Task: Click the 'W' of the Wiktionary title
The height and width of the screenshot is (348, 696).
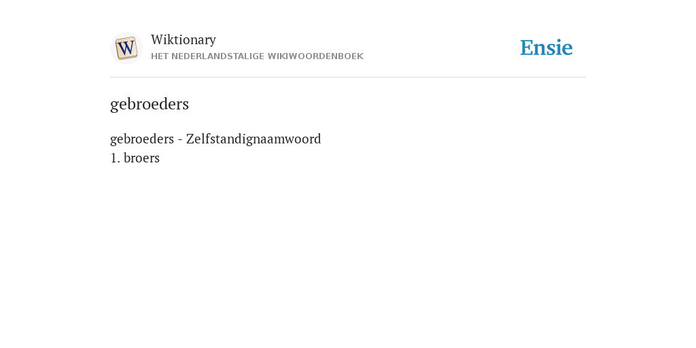Action: pos(157,39)
